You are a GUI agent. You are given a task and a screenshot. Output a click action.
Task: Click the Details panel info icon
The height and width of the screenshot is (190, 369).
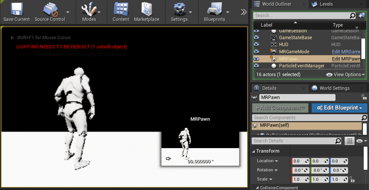pos(257,88)
